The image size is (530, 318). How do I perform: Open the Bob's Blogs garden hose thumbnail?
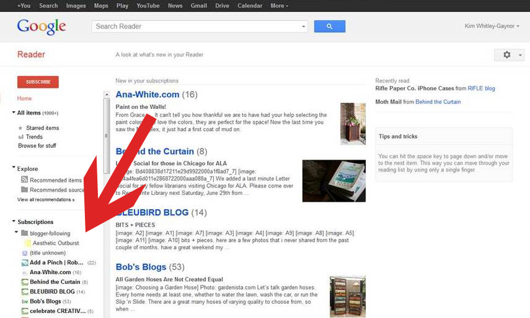(348, 296)
